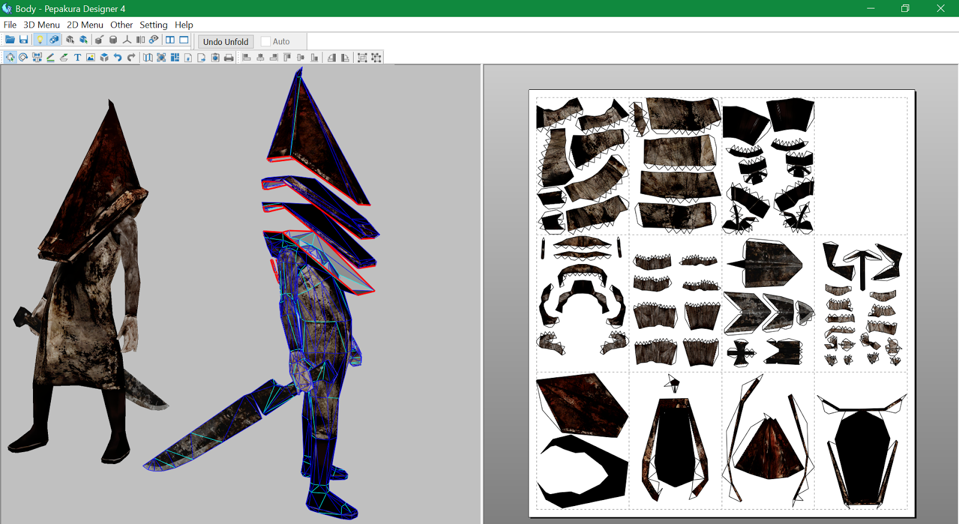
Task: Choose the Join/Disjoin faces tool
Action: point(37,58)
